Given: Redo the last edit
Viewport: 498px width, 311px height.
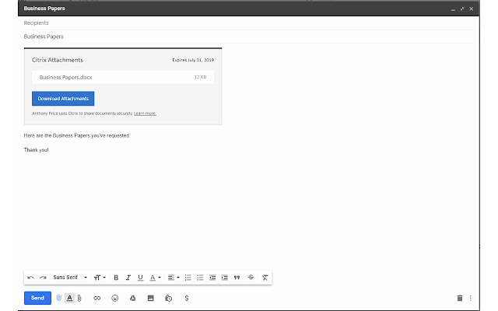Looking at the screenshot, I should click(43, 278).
